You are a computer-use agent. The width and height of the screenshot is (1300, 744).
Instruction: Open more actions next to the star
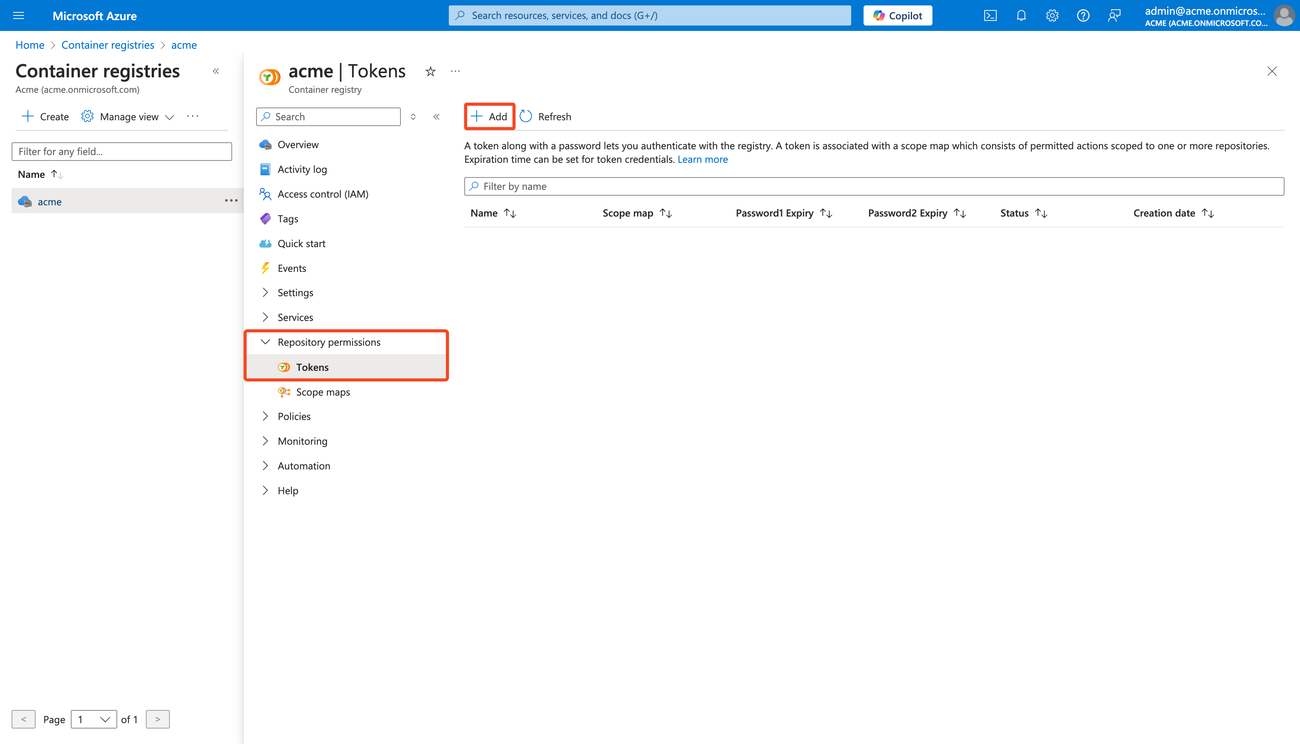455,72
